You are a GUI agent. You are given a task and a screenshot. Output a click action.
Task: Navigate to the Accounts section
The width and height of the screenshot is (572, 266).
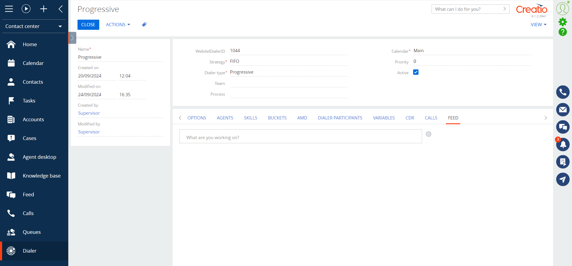pyautogui.click(x=34, y=119)
